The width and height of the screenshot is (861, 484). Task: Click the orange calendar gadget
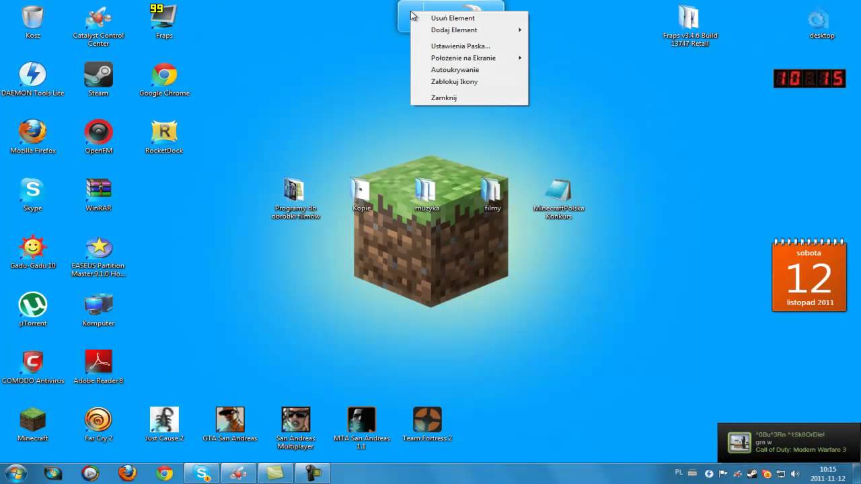(809, 276)
